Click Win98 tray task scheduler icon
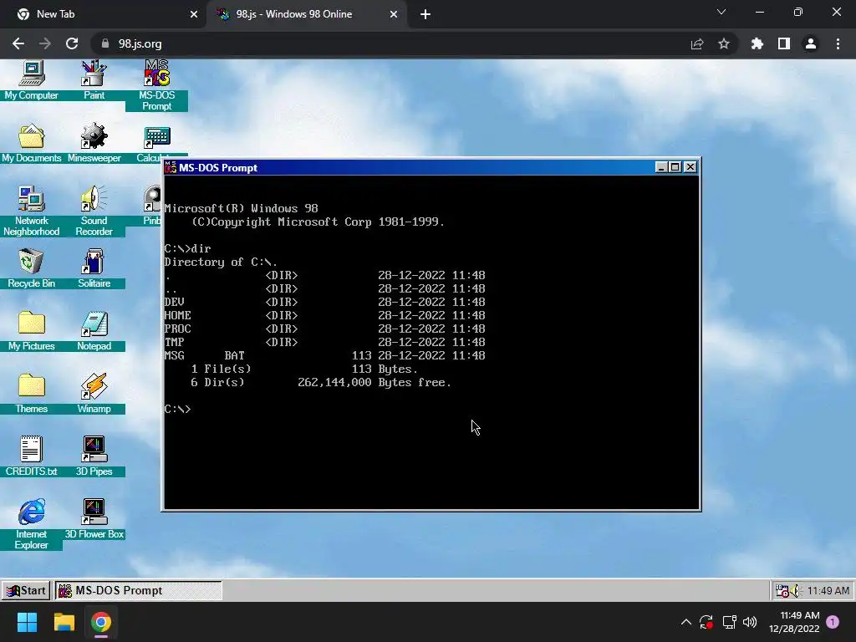The width and height of the screenshot is (856, 642). [x=782, y=591]
